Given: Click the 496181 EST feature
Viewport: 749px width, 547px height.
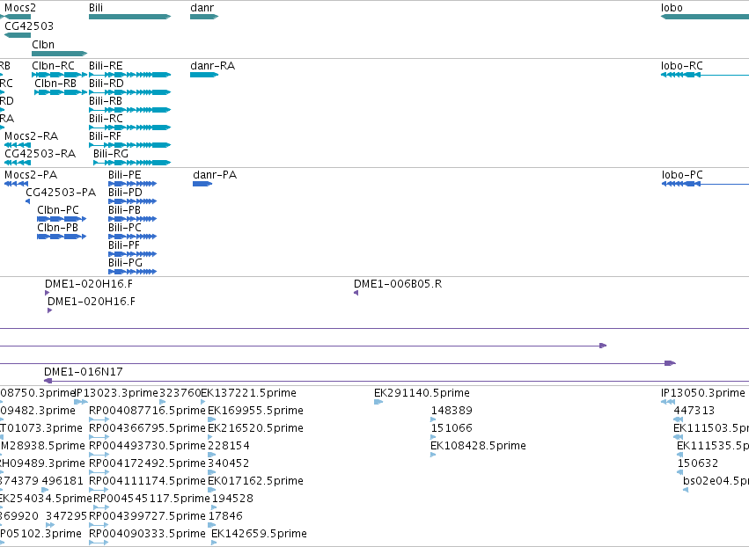Looking at the screenshot, I should [x=45, y=490].
